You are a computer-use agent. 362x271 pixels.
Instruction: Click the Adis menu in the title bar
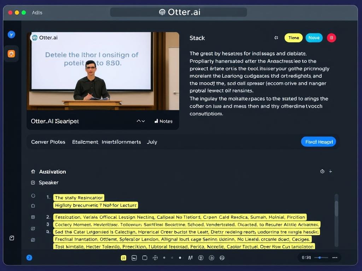pyautogui.click(x=37, y=12)
